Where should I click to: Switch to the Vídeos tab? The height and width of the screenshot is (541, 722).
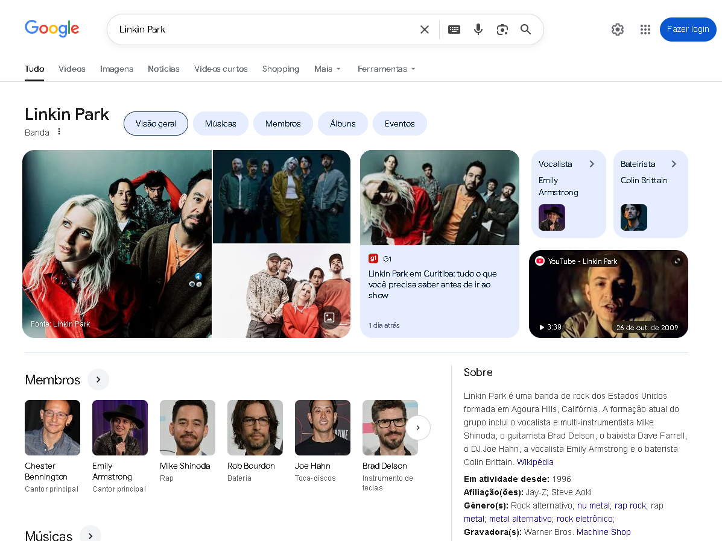[x=72, y=69]
